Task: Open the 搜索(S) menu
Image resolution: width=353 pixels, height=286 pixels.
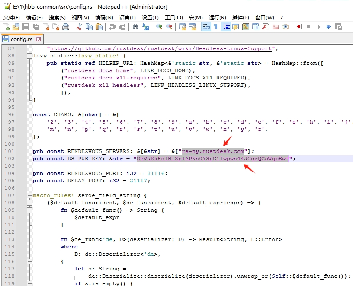Action: click(x=57, y=18)
